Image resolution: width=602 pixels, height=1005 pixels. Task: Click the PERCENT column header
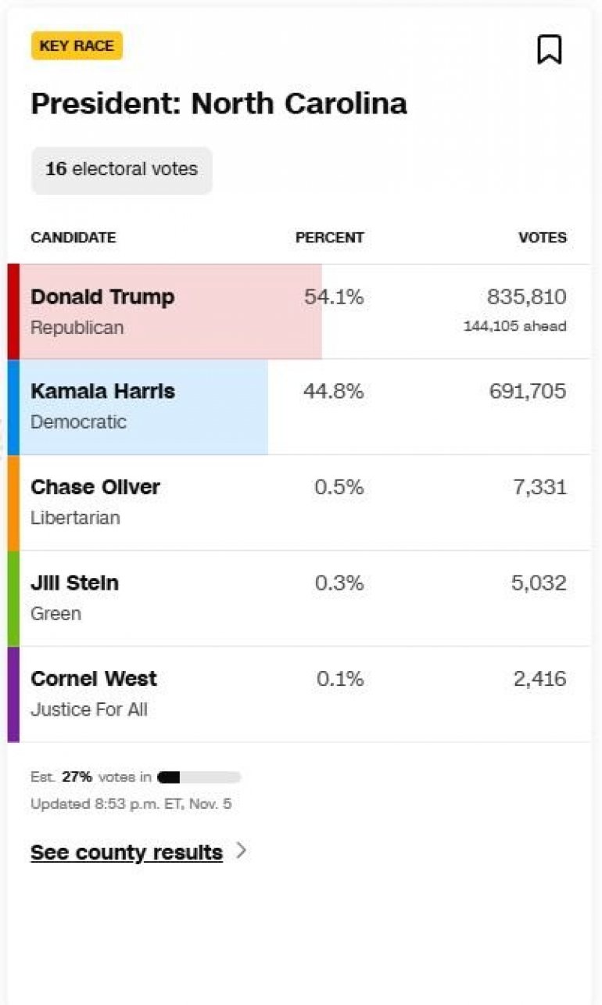click(x=329, y=238)
